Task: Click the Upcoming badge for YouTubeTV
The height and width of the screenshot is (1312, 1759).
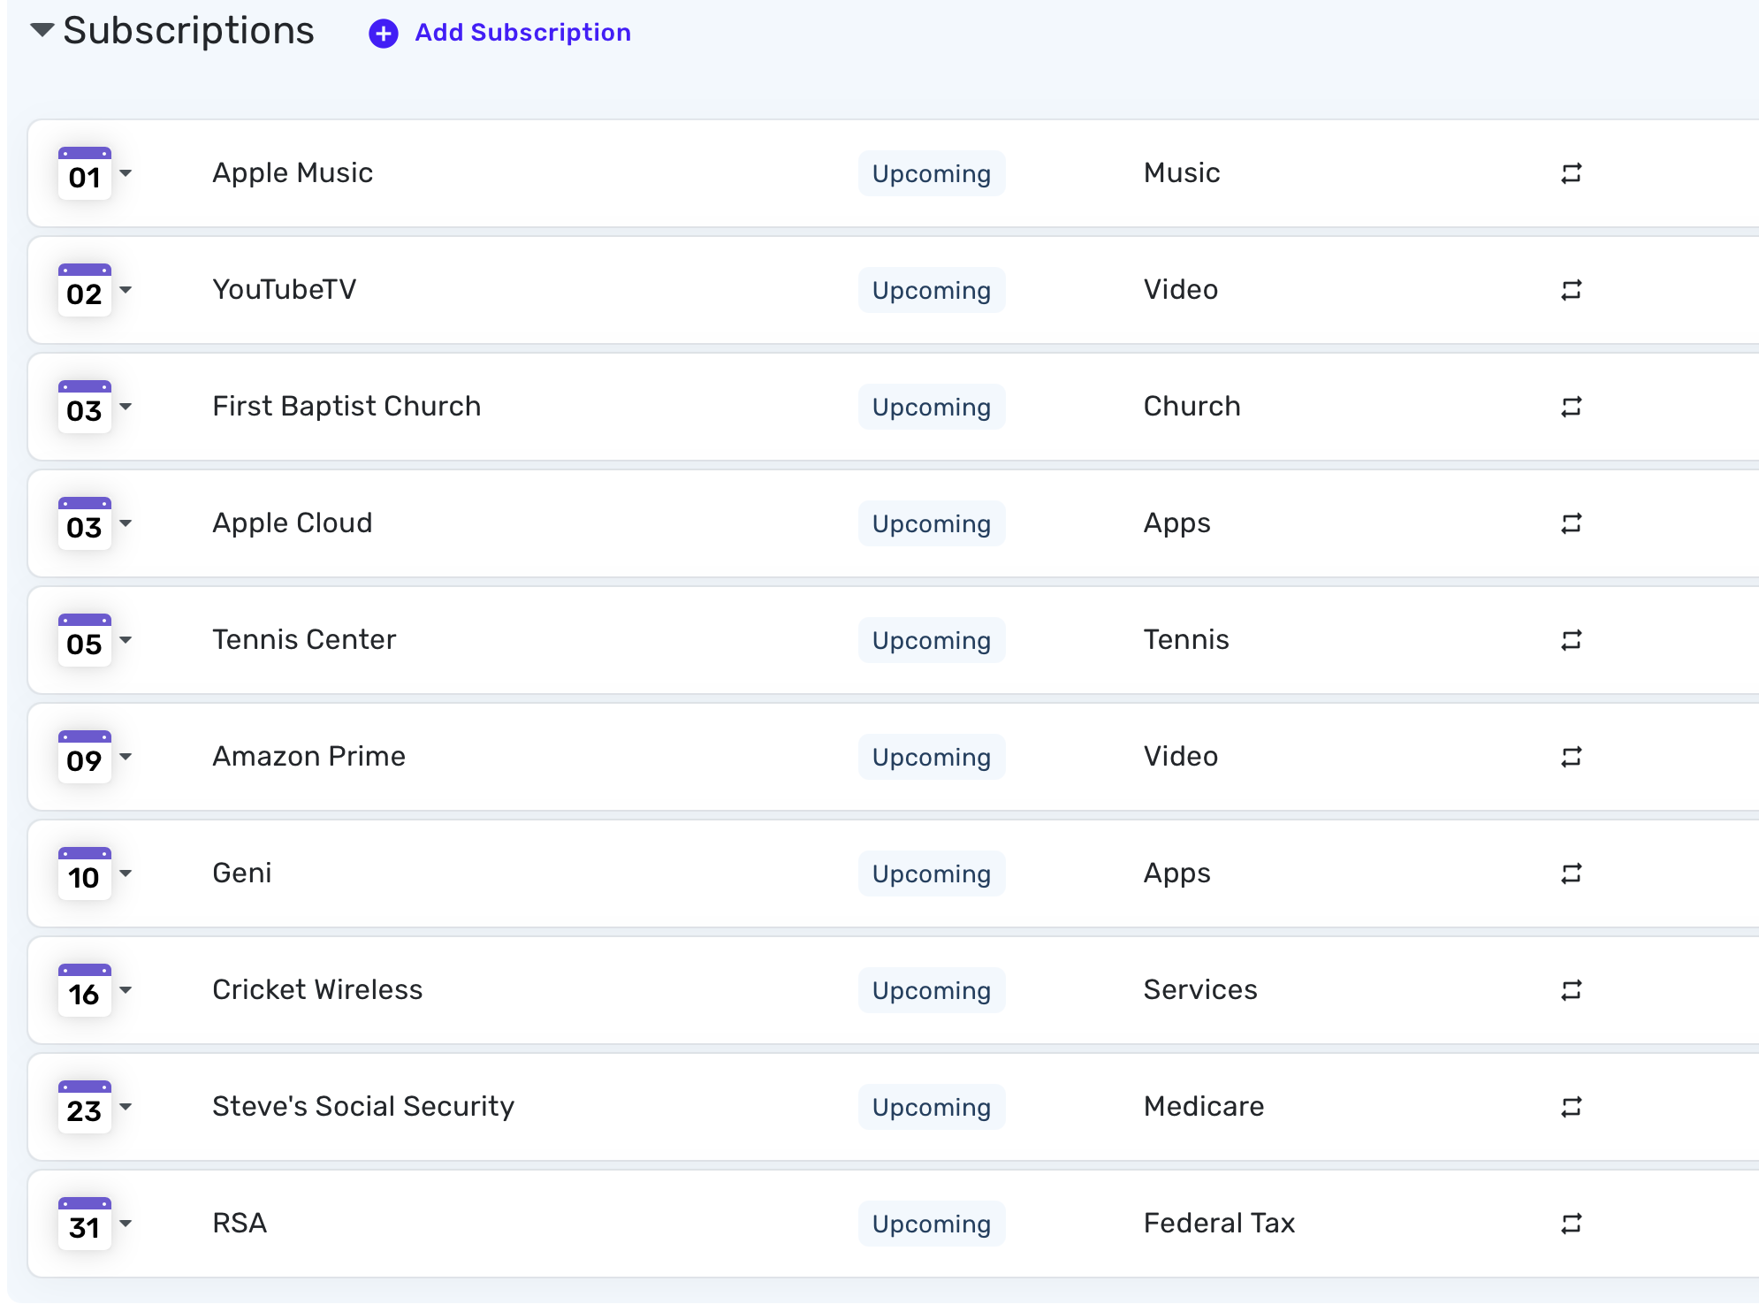Action: pyautogui.click(x=932, y=290)
